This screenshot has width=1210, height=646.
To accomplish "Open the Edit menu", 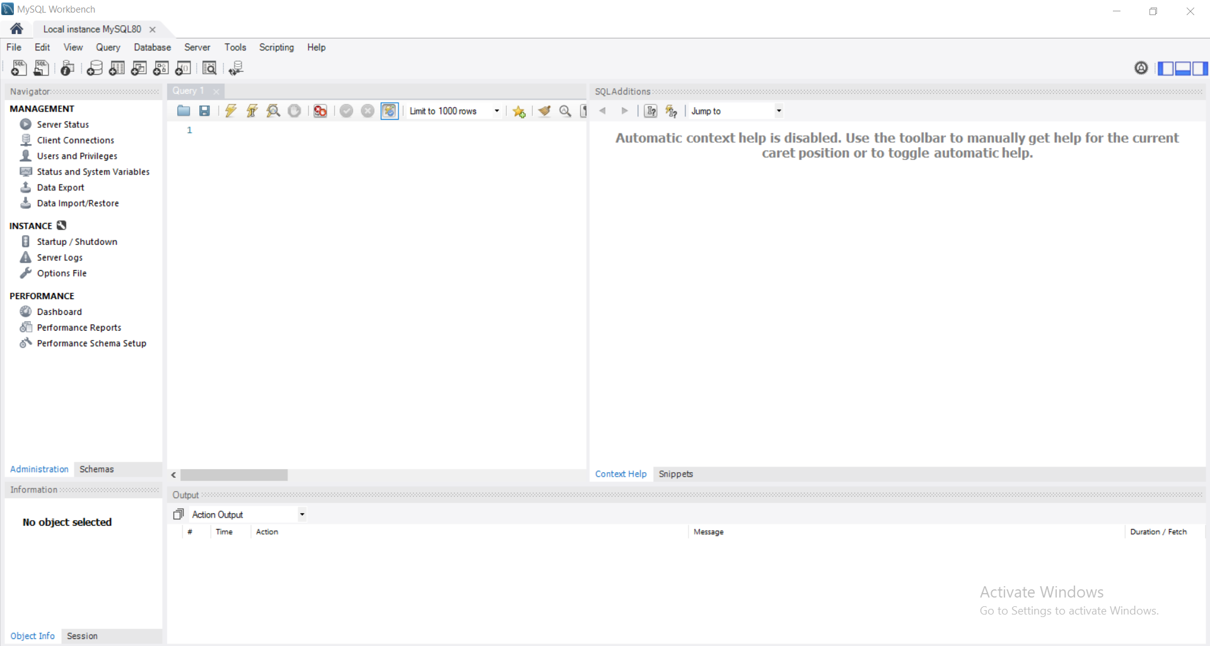I will [x=42, y=47].
